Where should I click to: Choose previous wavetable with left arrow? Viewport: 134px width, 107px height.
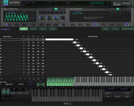click(5, 12)
